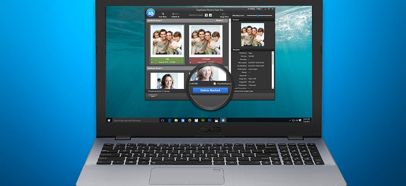Image resolution: width=406 pixels, height=186 pixels.
Task: Open the Store icon in the taskbar
Action: 183,120
